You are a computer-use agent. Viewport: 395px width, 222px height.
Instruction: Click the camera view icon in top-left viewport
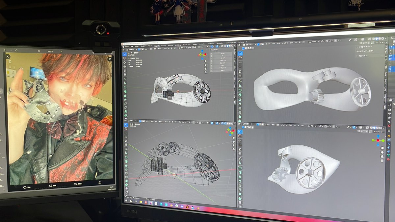point(205,68)
